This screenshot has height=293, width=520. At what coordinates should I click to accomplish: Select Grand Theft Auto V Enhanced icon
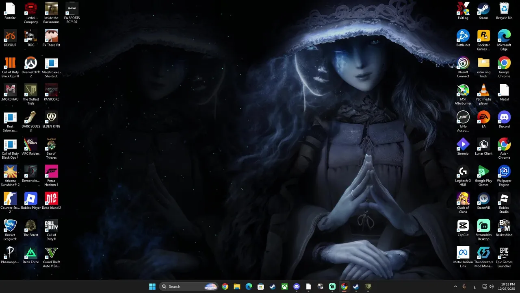(x=51, y=257)
